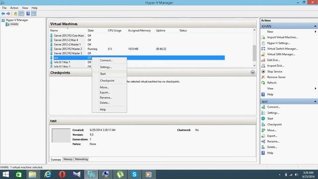Screen dimensions: 318x179
Task: Switch to the Memory tab
Action: pos(68,159)
